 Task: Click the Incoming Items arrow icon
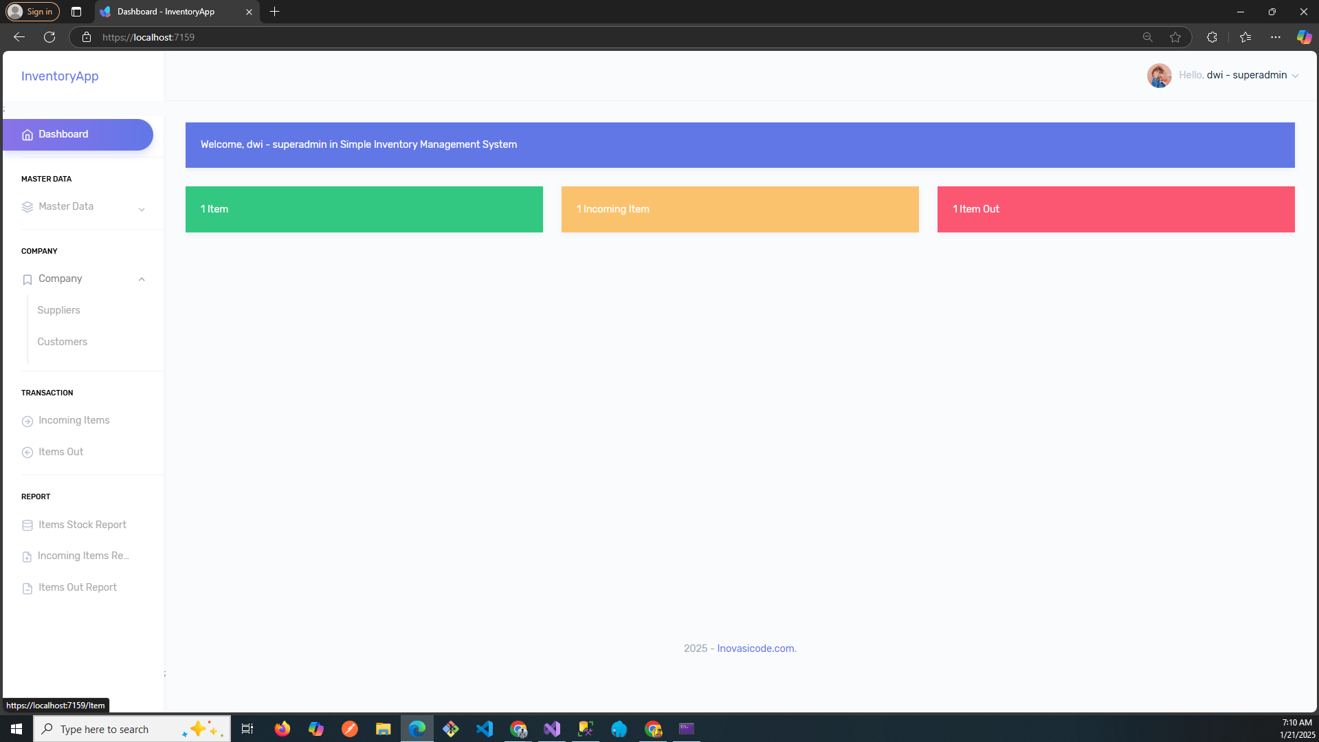[x=27, y=421]
